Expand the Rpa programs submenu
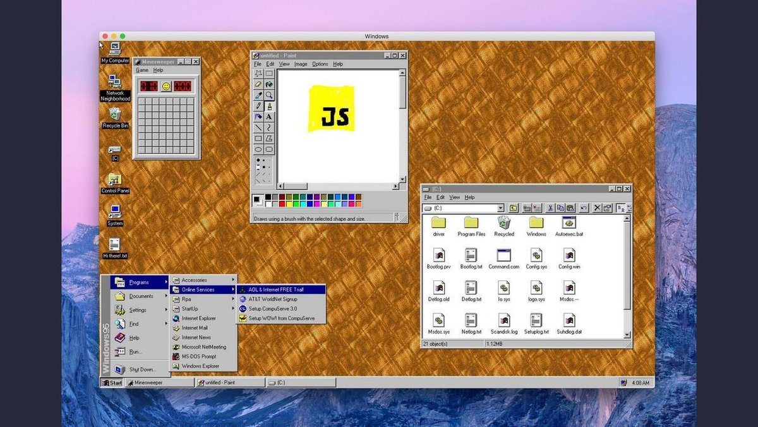 coord(203,299)
